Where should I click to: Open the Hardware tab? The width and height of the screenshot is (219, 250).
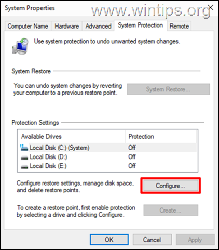pyautogui.click(x=66, y=26)
